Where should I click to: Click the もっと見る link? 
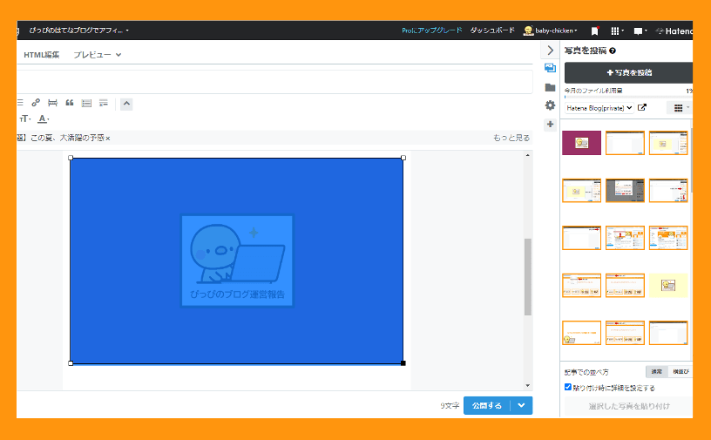click(511, 138)
